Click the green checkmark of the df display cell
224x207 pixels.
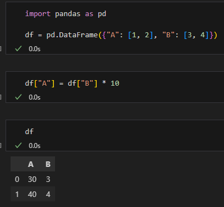(18, 145)
